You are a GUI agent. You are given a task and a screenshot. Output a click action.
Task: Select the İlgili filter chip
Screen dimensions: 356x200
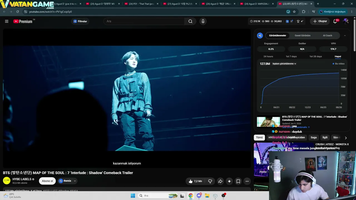tap(325, 137)
